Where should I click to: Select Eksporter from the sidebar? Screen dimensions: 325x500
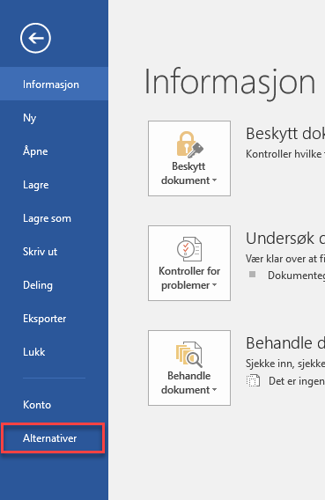tap(55, 319)
